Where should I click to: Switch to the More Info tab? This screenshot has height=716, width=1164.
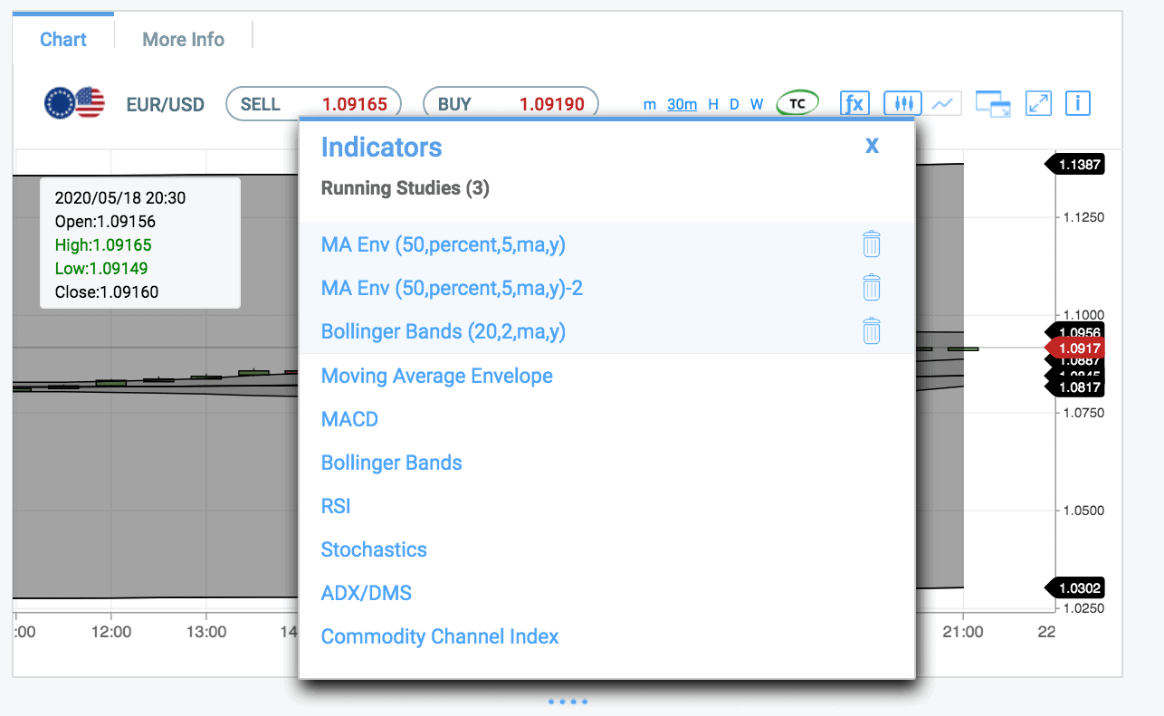pos(183,40)
